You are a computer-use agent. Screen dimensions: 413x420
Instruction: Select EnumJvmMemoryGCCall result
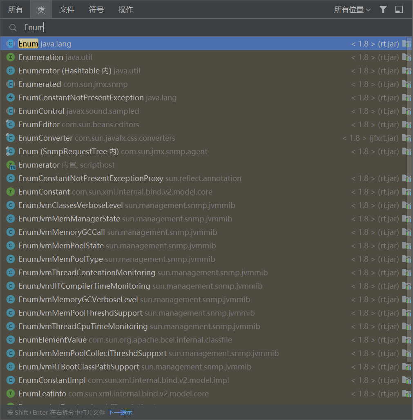(x=206, y=232)
